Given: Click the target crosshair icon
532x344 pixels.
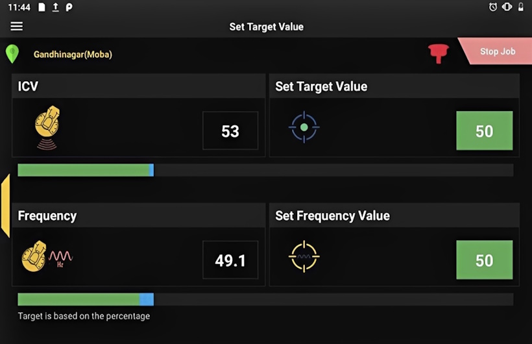Looking at the screenshot, I should coord(304,128).
